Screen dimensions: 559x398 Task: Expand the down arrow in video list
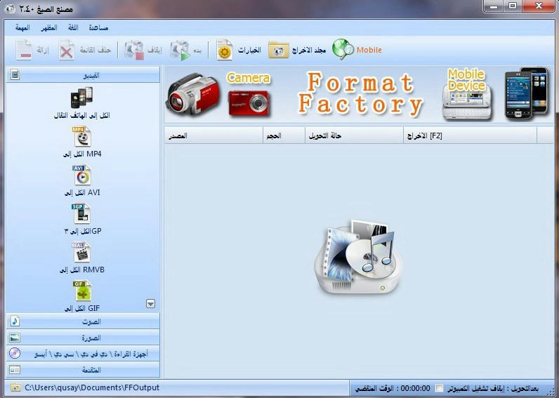point(151,303)
